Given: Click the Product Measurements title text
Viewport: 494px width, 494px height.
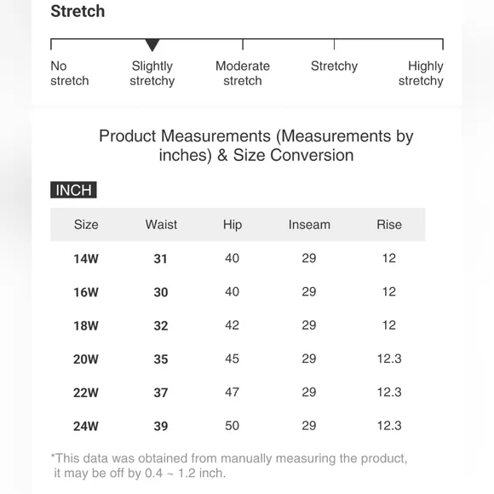Looking at the screenshot, I should [x=256, y=146].
